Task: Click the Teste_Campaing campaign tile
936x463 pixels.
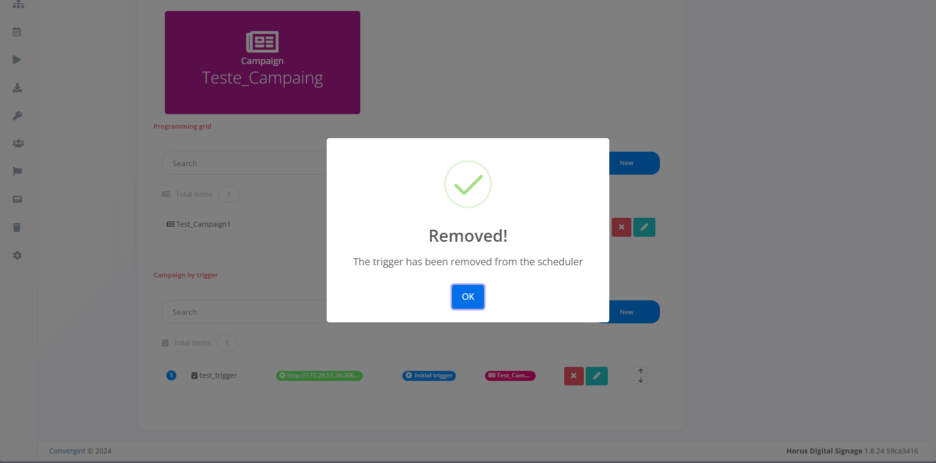Action: pos(262,63)
